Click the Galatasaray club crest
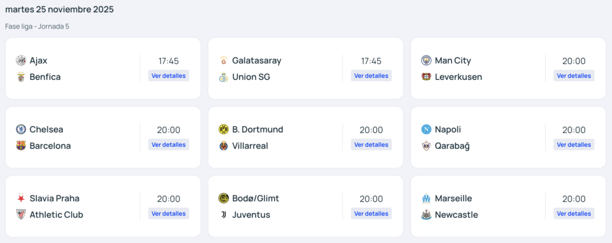 [x=224, y=60]
